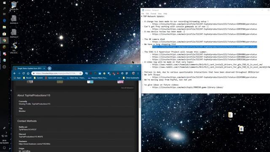Open the Recent bookmarks folder
The width and height of the screenshot is (270, 152).
click(27, 78)
